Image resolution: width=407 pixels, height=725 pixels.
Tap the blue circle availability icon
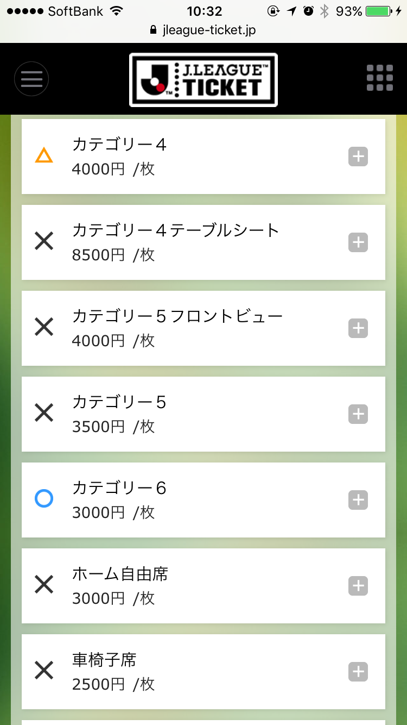point(44,499)
